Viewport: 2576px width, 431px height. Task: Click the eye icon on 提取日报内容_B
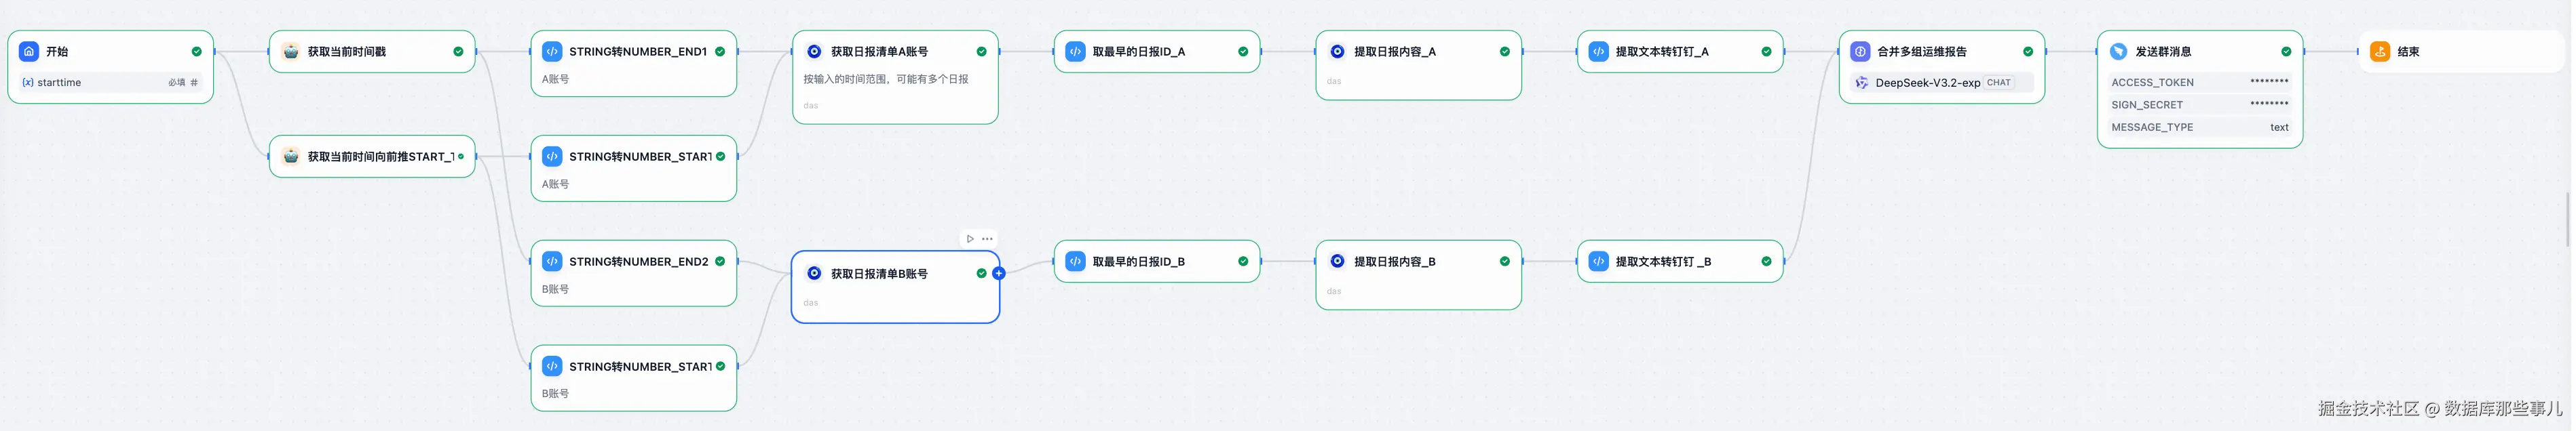point(1337,262)
